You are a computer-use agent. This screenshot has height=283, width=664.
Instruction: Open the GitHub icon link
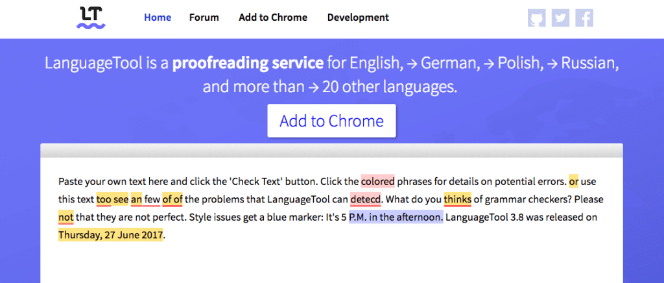tap(536, 18)
